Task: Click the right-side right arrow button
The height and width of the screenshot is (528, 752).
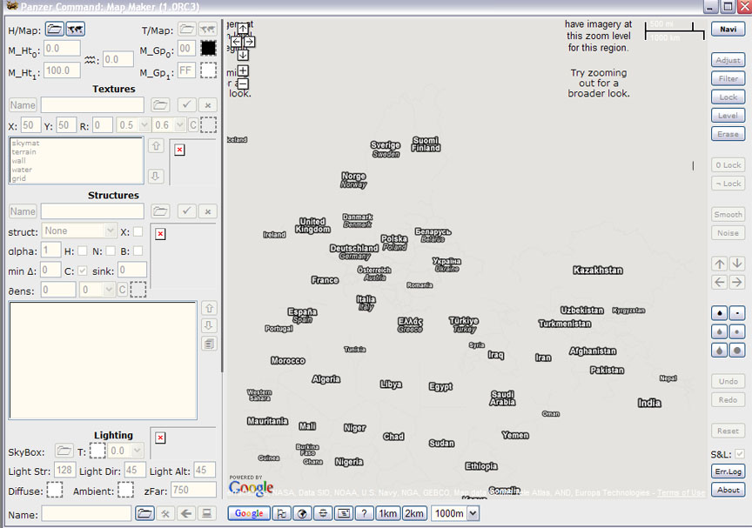Action: [737, 282]
